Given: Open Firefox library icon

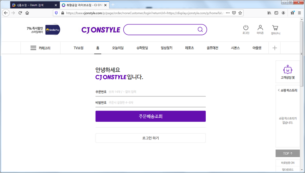Looking at the screenshot, I should [x=269, y=13].
